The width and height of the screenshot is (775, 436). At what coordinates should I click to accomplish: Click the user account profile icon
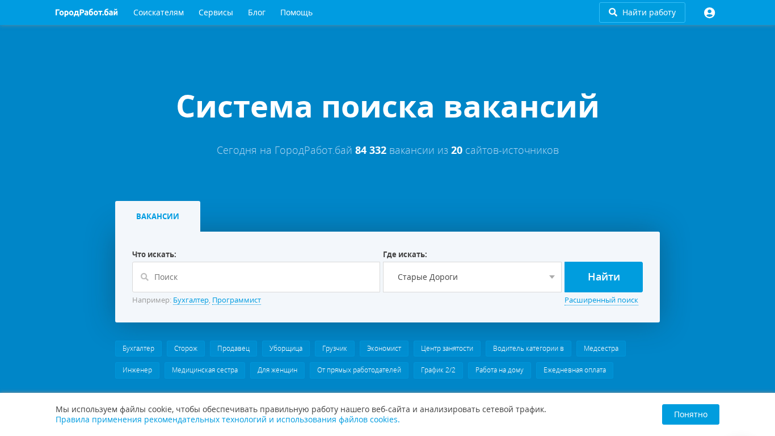click(x=709, y=12)
